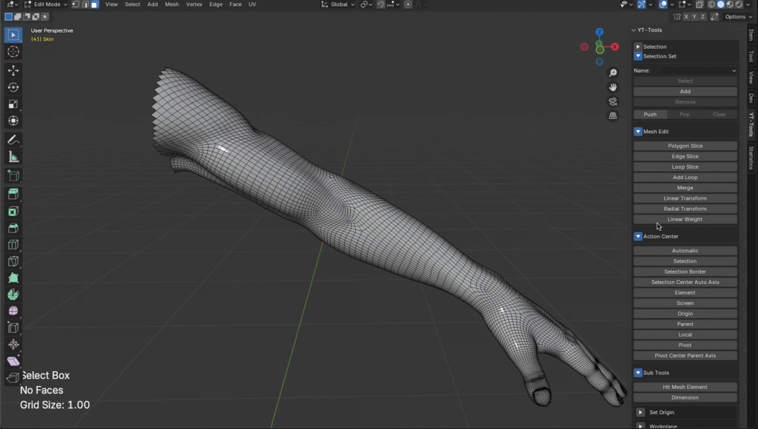Click the magnifier zoom icon beside the viewport
The image size is (758, 429).
point(613,72)
